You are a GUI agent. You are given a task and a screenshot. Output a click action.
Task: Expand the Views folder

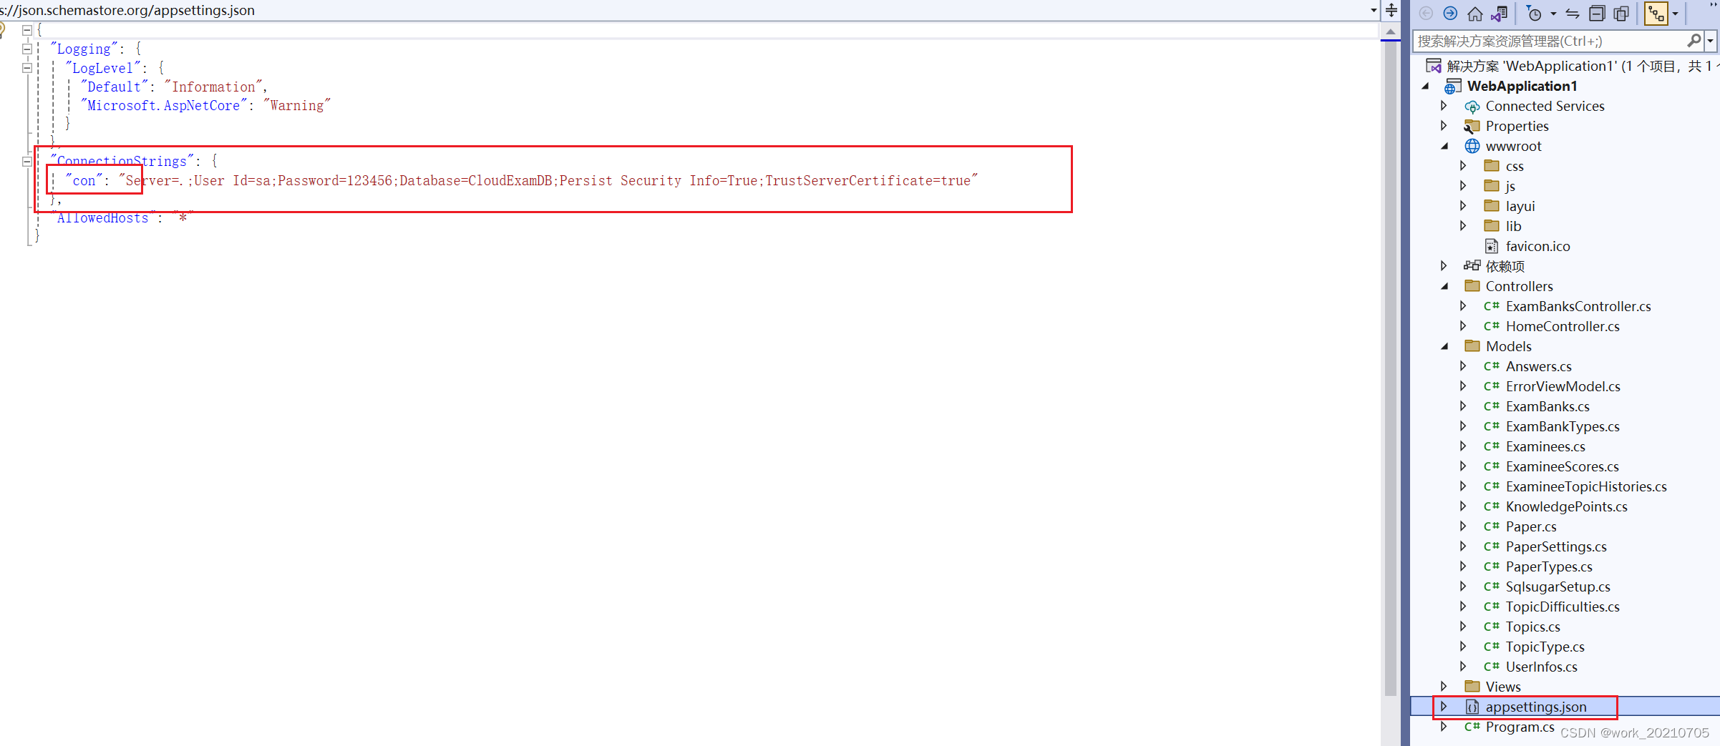pos(1444,686)
